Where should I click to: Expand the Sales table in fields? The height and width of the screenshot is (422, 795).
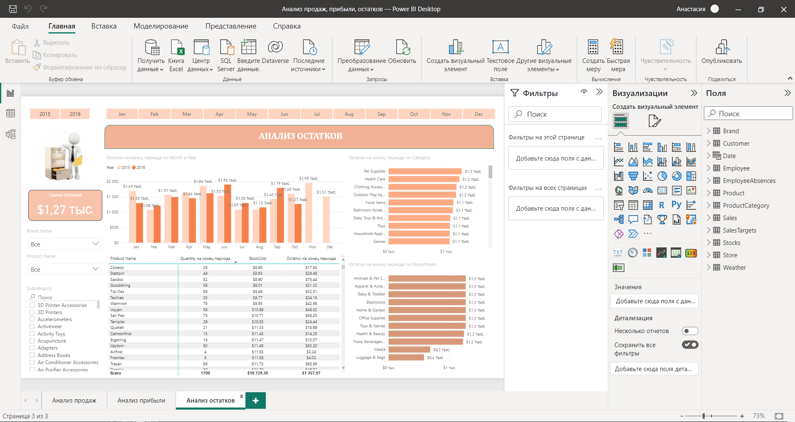[708, 218]
